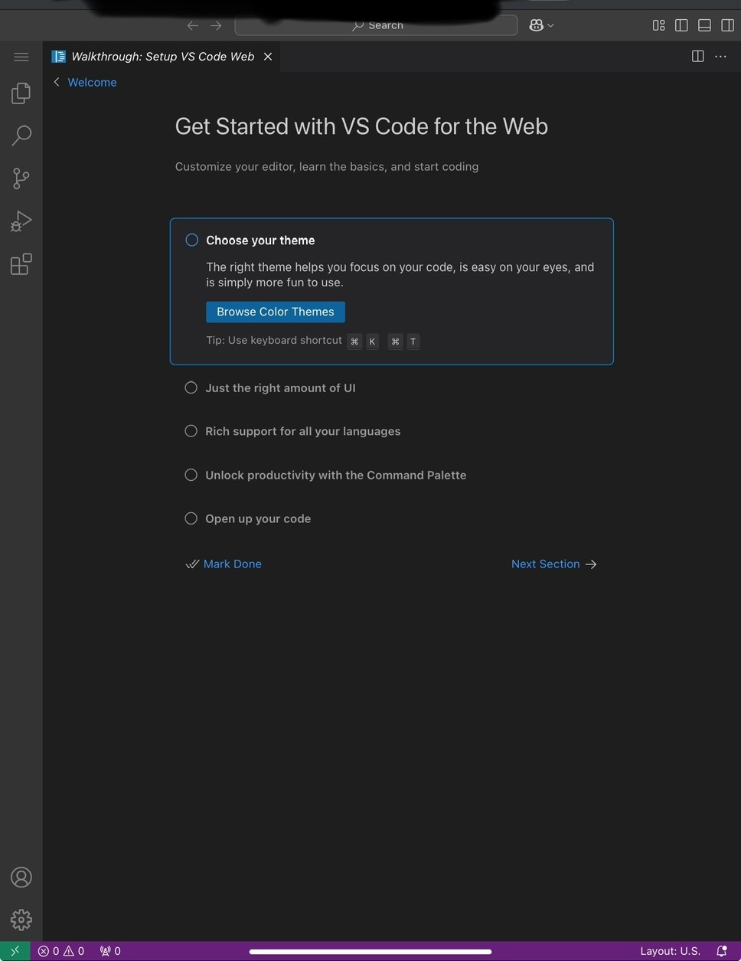Image resolution: width=741 pixels, height=961 pixels.
Task: Open the Manage gear menu
Action: [x=21, y=919]
